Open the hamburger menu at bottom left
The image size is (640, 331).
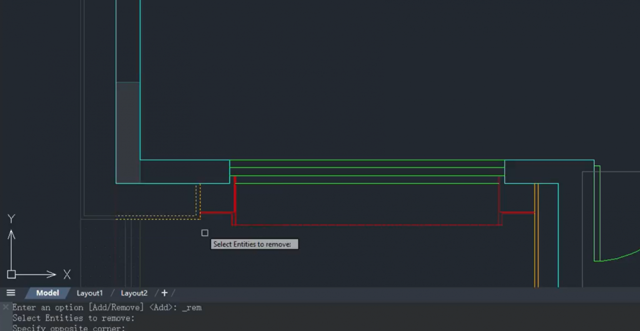(11, 293)
